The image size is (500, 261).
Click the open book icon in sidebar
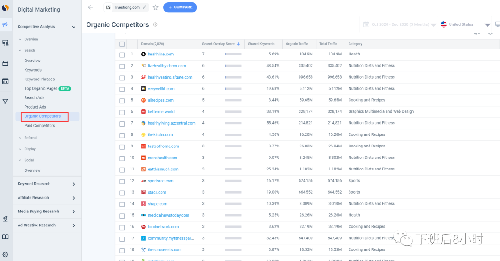6,237
